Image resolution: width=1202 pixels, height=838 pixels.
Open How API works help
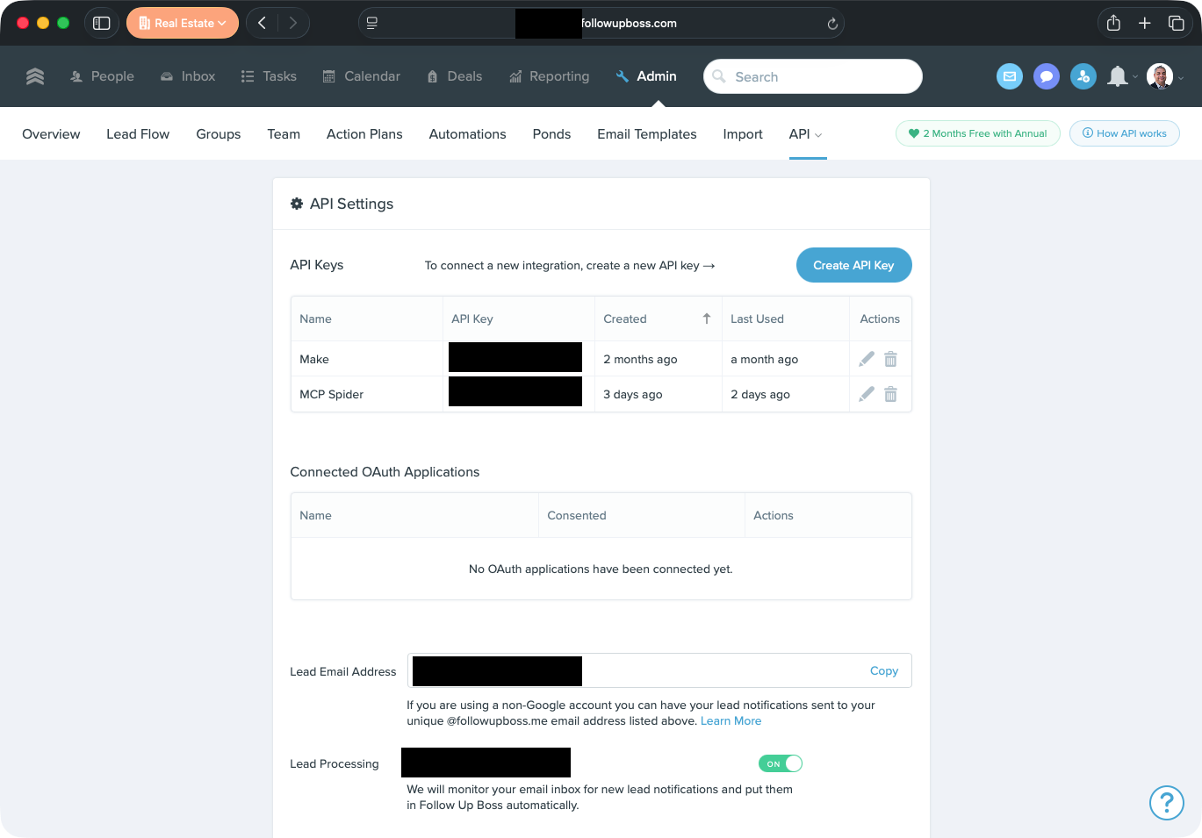coord(1125,133)
